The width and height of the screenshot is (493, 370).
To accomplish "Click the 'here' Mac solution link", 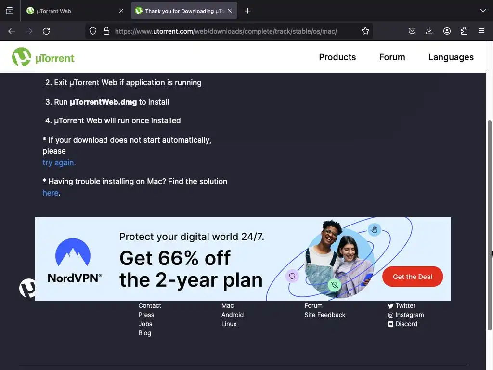I will coord(51,193).
